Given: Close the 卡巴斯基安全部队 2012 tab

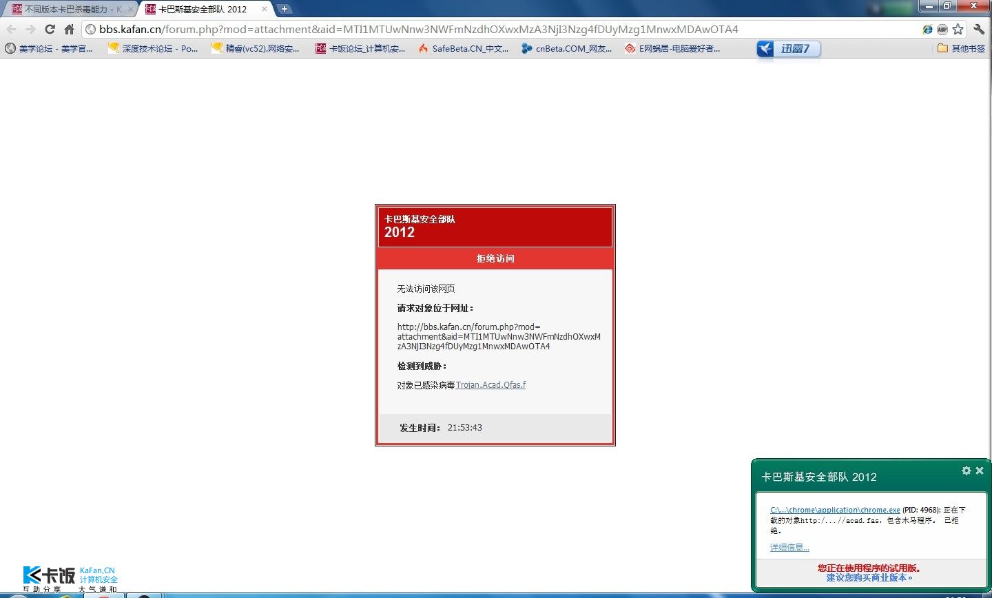Looking at the screenshot, I should pyautogui.click(x=265, y=9).
